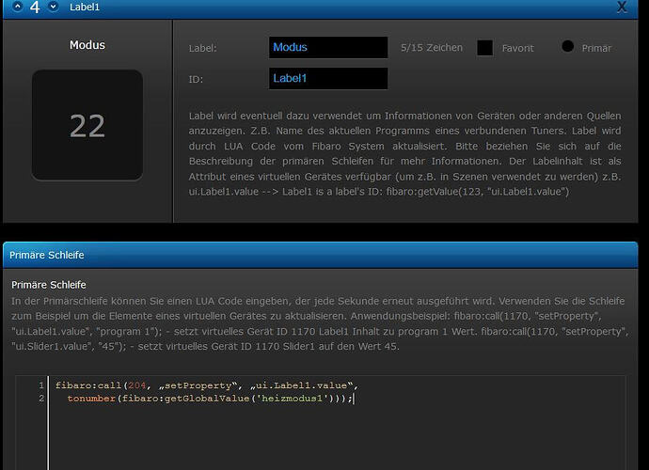Click the Modus heading above the preview

tap(87, 45)
